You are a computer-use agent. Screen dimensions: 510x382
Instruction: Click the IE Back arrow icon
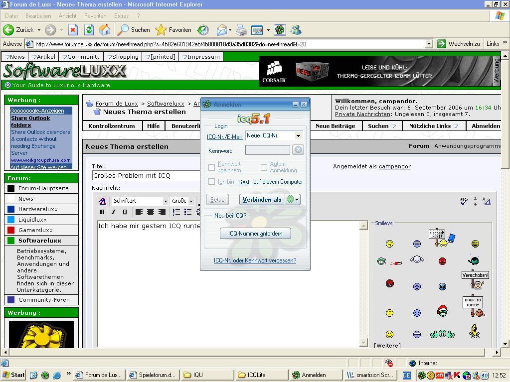(8, 30)
